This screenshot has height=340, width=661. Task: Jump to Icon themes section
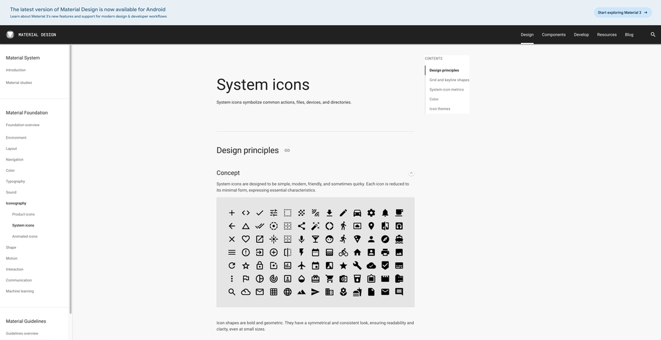440,109
